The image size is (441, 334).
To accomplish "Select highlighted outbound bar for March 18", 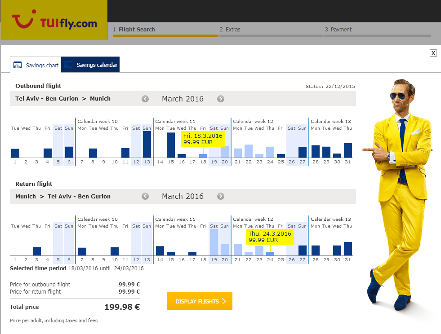I will pyautogui.click(x=203, y=156).
